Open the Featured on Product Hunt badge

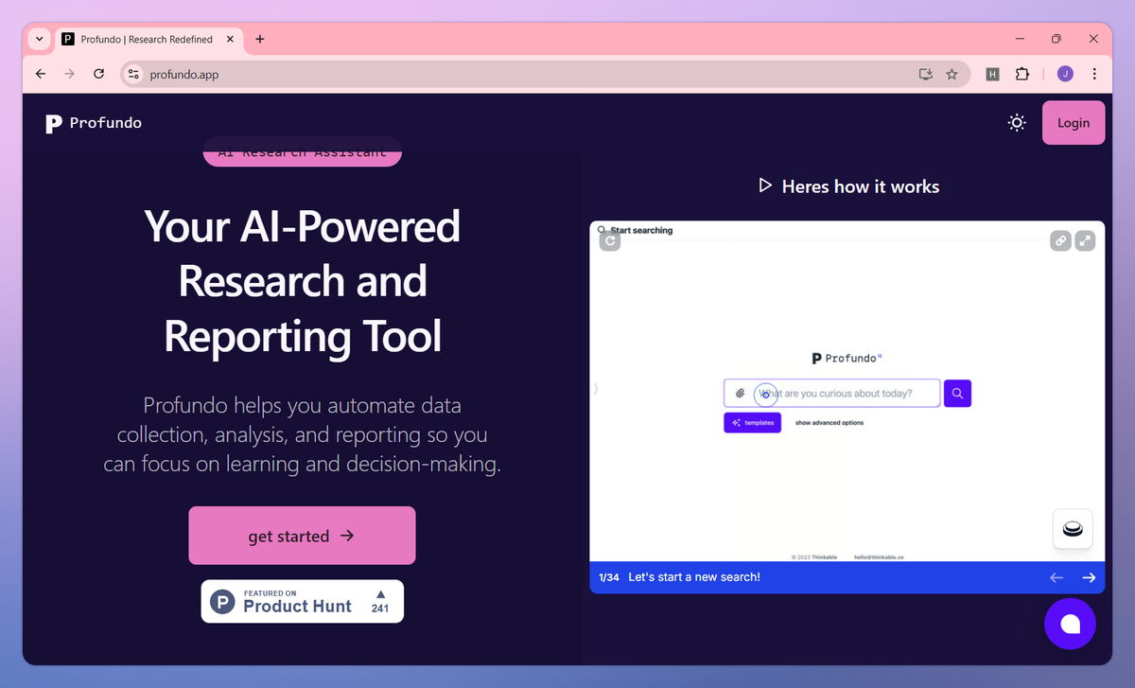[x=303, y=601]
